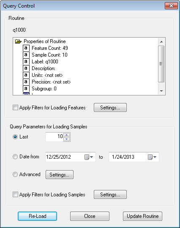Click the icon beside Precision: <not set>
This screenshot has height=228, width=180.
tap(26, 82)
